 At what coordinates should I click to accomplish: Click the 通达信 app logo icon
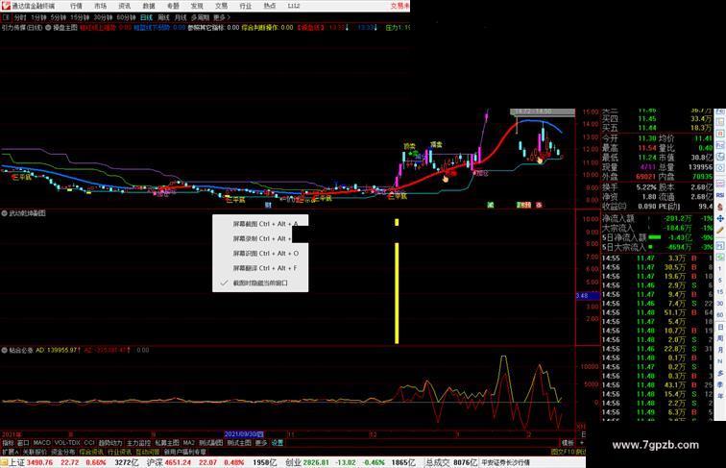tap(6, 6)
